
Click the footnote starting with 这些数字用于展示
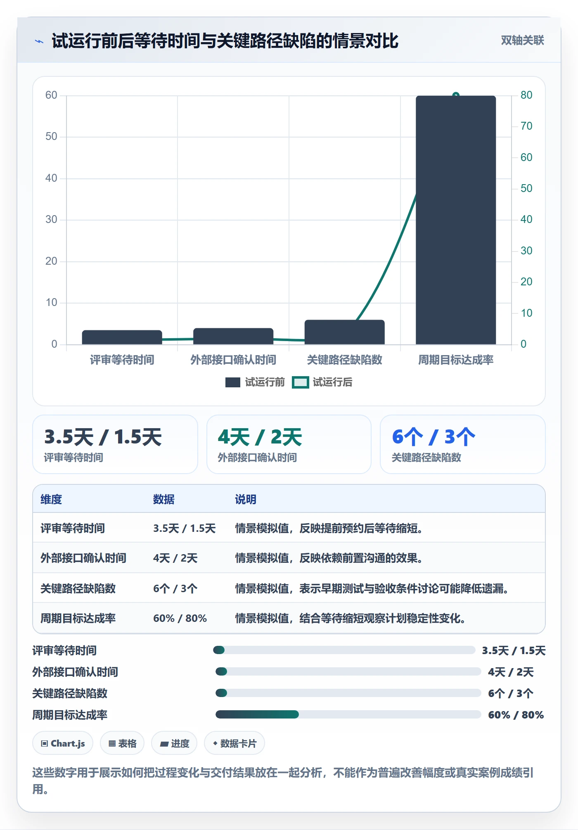point(283,780)
